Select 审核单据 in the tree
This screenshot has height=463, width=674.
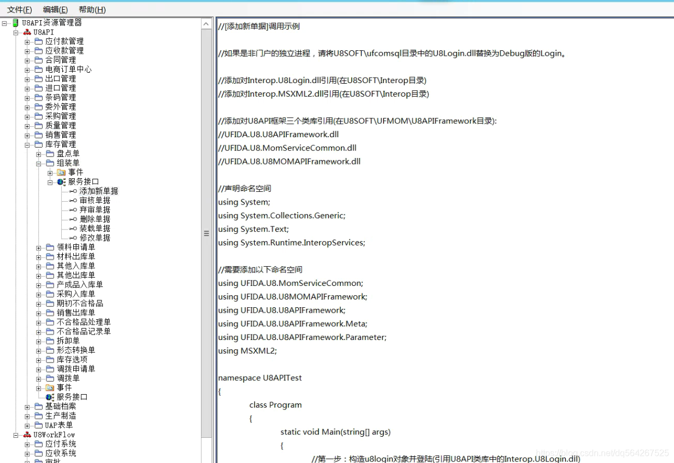[x=95, y=201]
